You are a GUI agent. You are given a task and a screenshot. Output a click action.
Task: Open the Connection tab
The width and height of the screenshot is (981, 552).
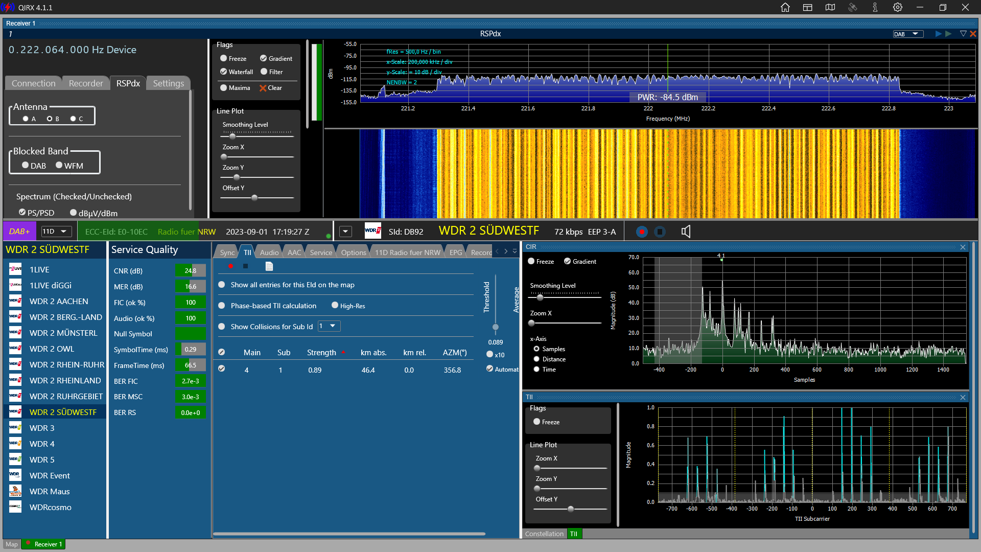tap(34, 83)
